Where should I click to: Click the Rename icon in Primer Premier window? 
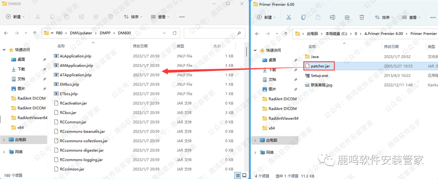click(333, 17)
